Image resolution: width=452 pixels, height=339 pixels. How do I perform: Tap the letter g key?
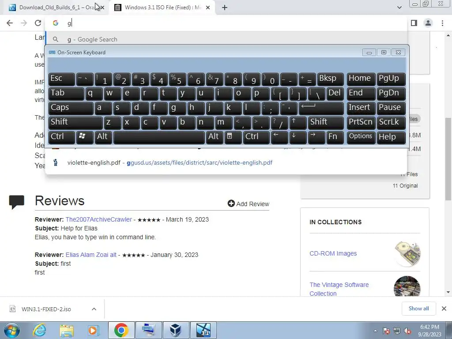point(177,108)
